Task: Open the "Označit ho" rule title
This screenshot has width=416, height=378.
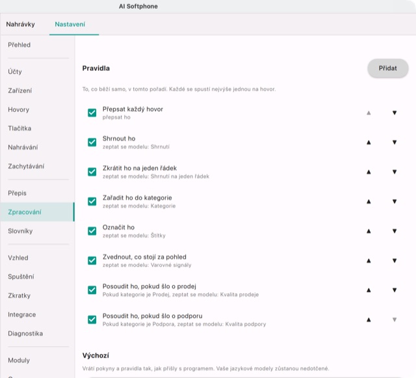Action: pyautogui.click(x=118, y=227)
